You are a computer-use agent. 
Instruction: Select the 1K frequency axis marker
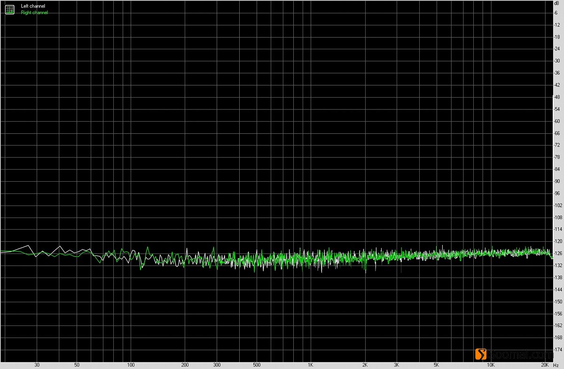click(x=311, y=364)
